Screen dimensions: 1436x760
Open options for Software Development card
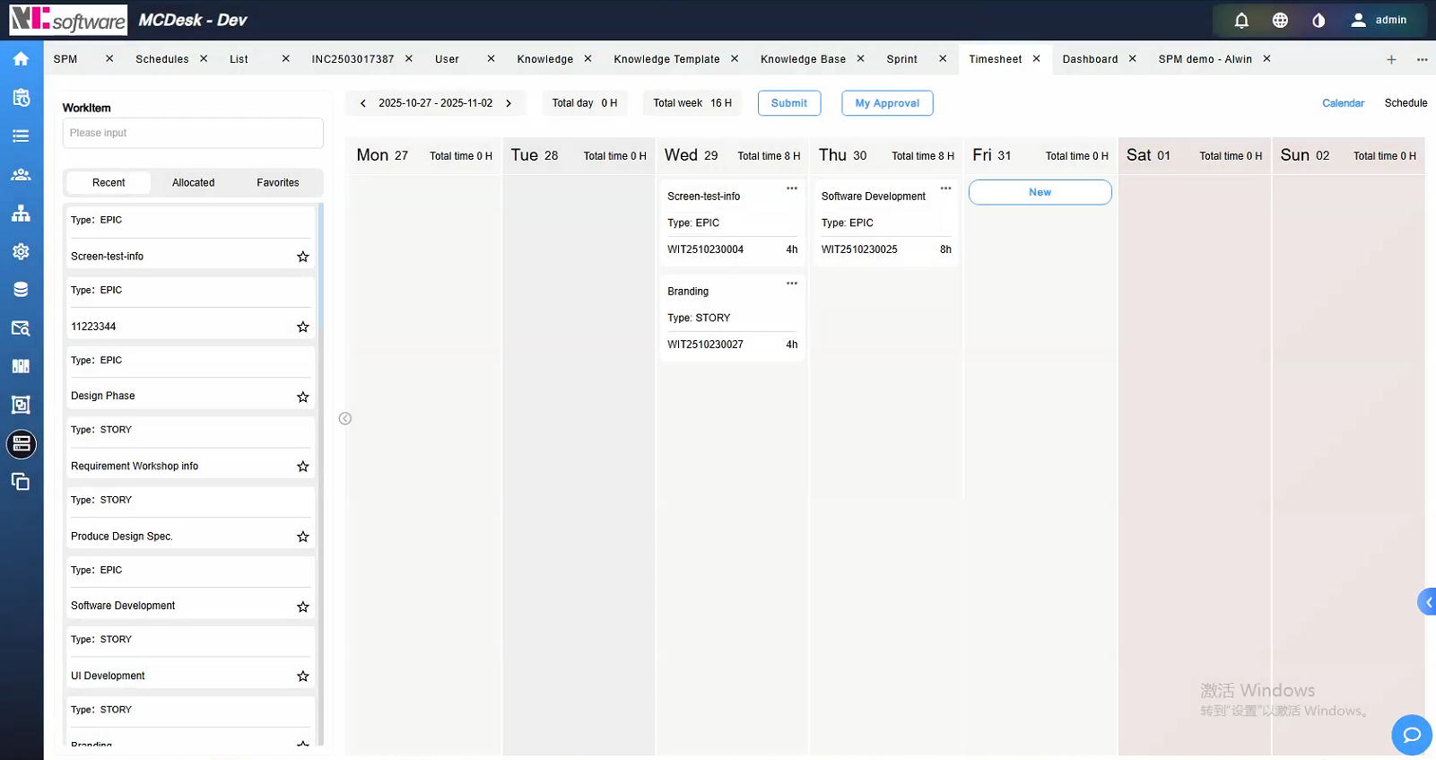(945, 188)
